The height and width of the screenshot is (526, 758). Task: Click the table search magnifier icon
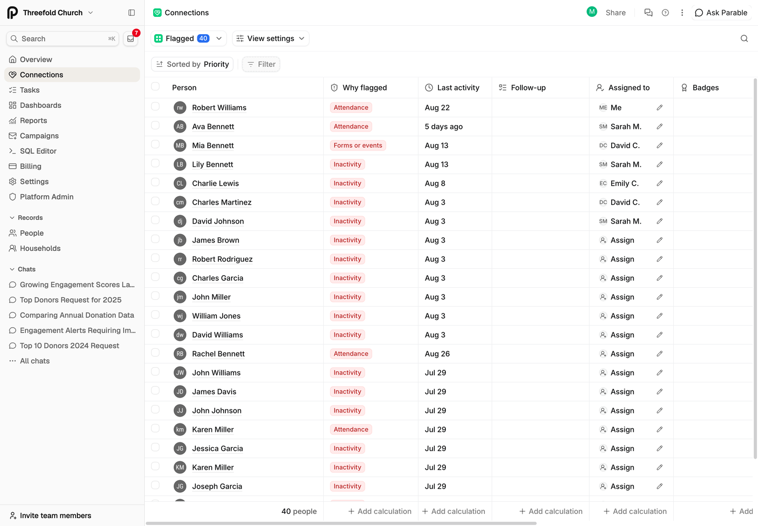pyautogui.click(x=744, y=38)
